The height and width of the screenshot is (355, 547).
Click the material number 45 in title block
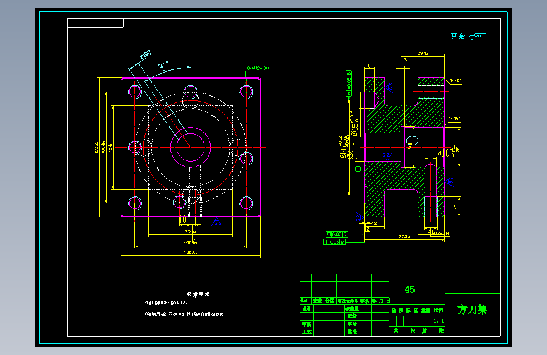pos(410,289)
